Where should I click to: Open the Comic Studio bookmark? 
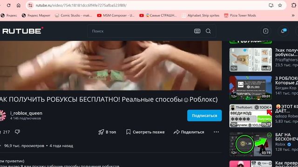point(74,15)
